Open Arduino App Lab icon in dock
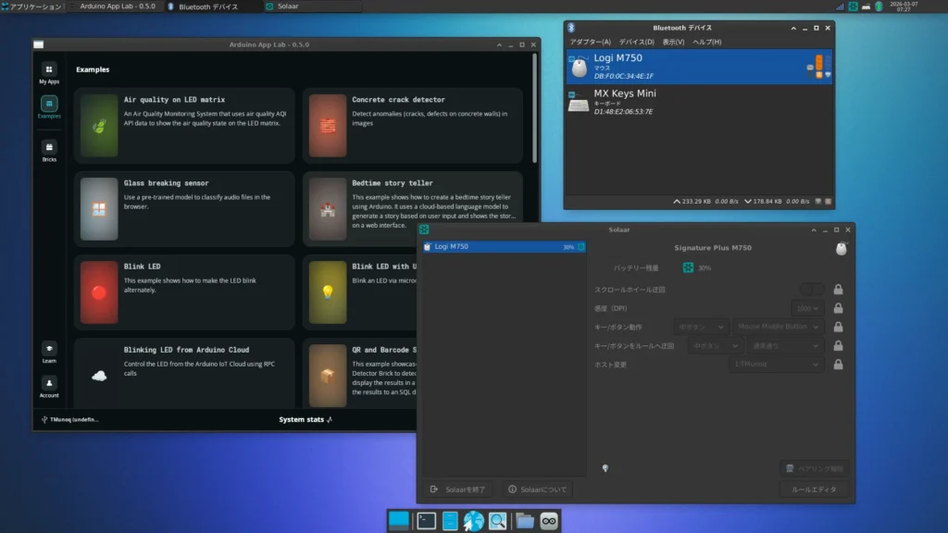948x533 pixels. click(550, 521)
